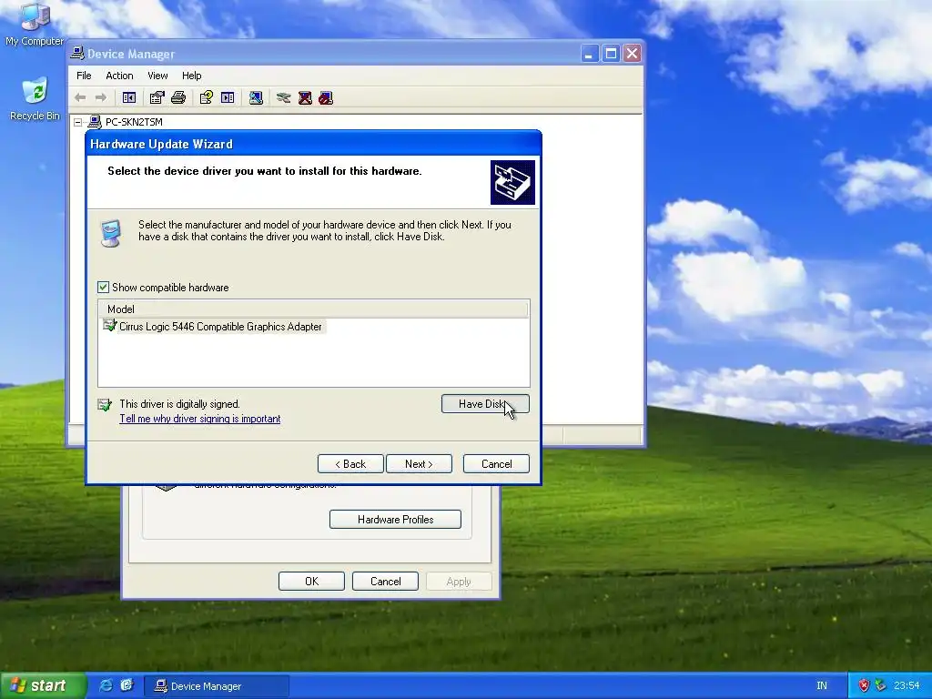The width and height of the screenshot is (932, 699).
Task: Click the Disable device toolbar icon
Action: coord(326,97)
